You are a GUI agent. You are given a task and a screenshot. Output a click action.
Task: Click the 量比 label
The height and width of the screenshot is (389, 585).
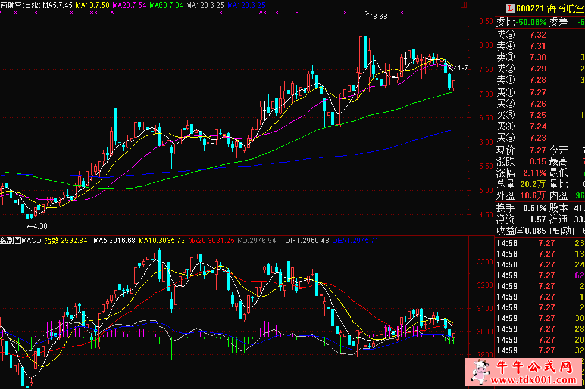click(558, 184)
